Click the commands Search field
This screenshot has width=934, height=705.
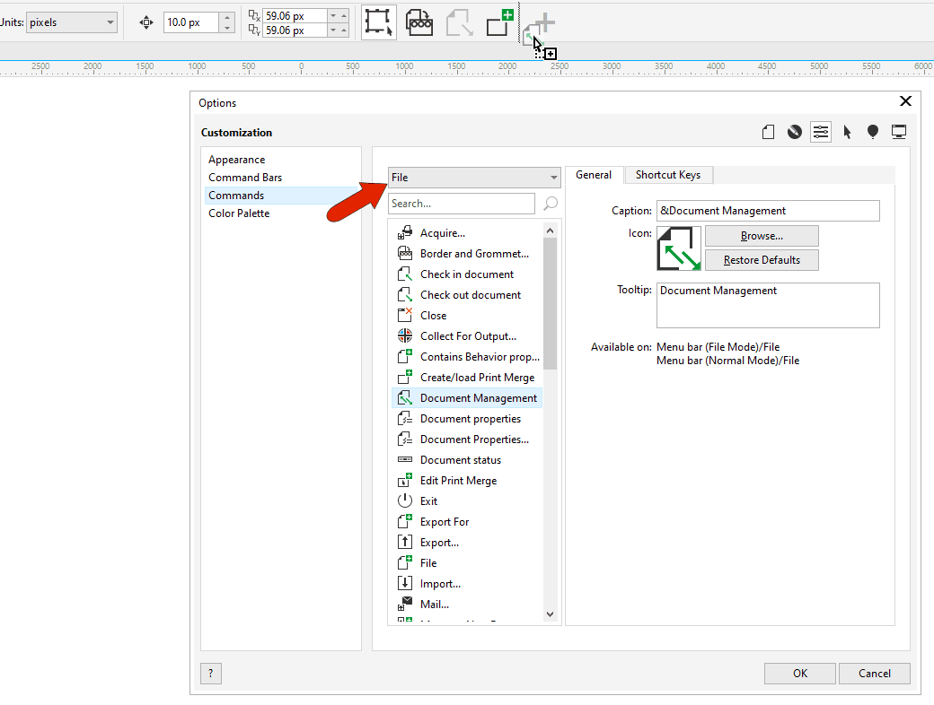[461, 203]
